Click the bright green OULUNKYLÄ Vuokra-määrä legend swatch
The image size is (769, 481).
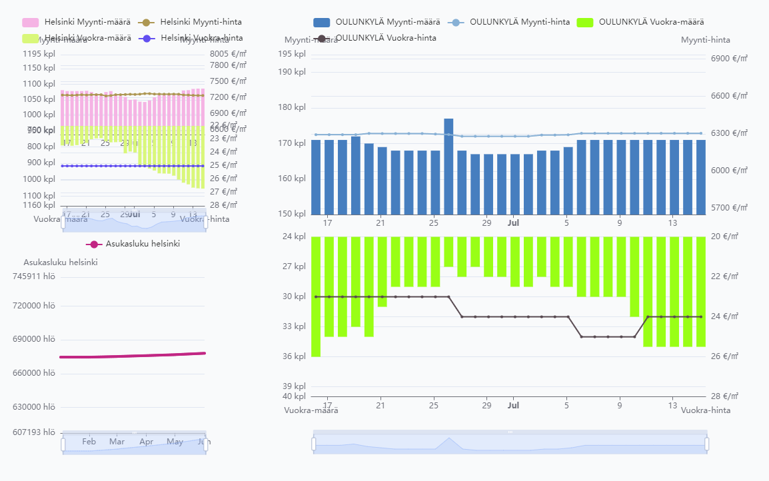(x=585, y=23)
